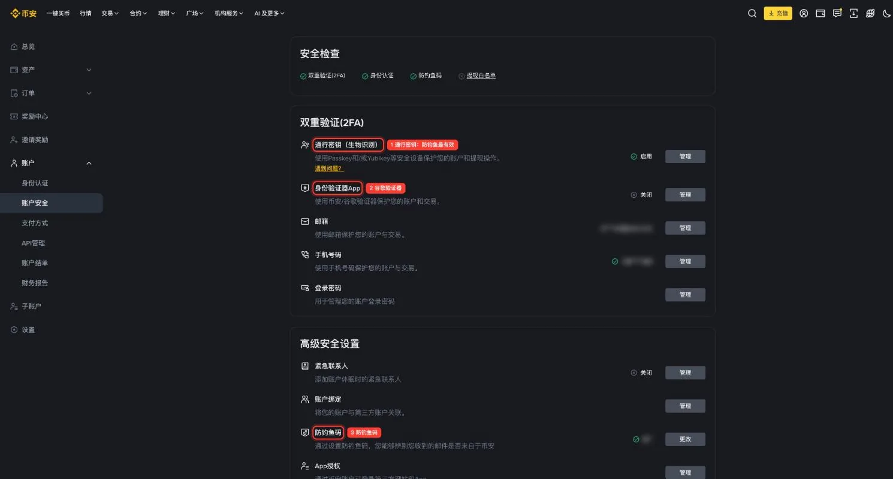The width and height of the screenshot is (893, 479).
Task: Open the app download icon in header
Action: coord(853,13)
